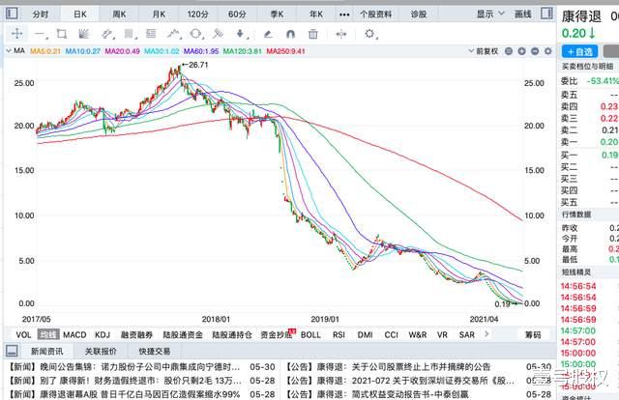
Task: Open the 前复权 adjustment dropdown
Action: point(484,51)
